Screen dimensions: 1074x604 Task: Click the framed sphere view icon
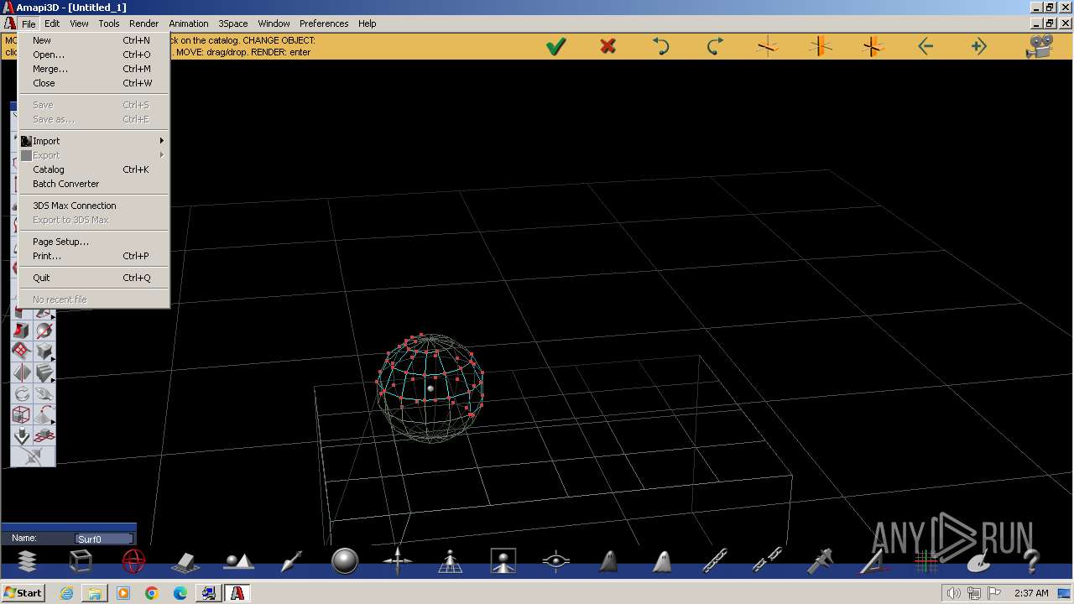(x=503, y=561)
